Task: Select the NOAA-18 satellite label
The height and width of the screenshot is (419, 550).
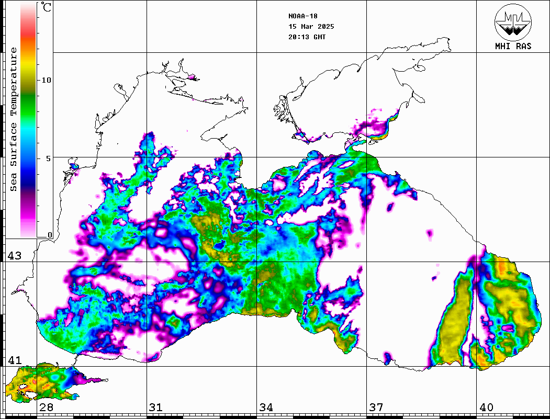Action: coord(302,16)
